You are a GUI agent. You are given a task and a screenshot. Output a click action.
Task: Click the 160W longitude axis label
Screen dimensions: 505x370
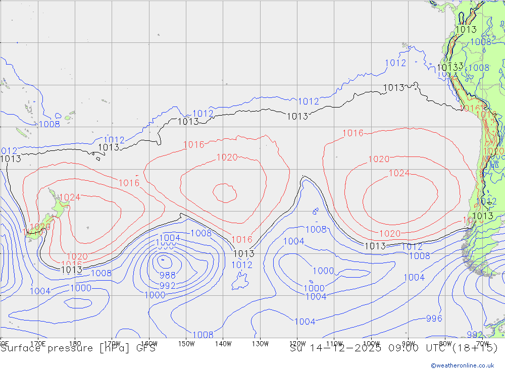[x=149, y=344]
